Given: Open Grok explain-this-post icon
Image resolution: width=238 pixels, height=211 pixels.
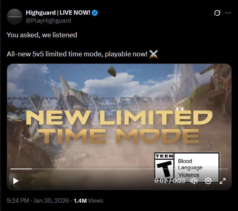Looking at the screenshot, I should pos(217,13).
